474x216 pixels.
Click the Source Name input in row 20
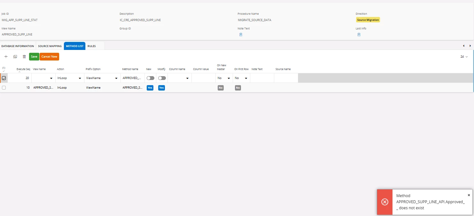286,78
